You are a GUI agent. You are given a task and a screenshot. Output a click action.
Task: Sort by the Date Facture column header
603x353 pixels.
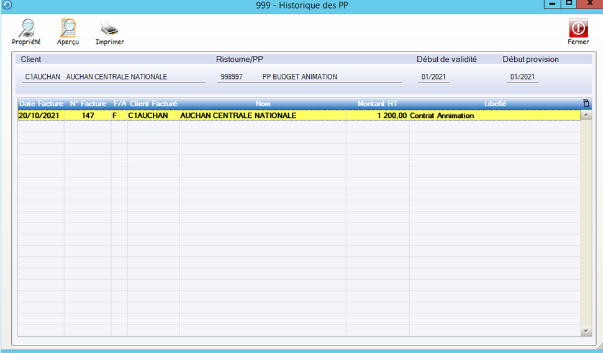(41, 104)
